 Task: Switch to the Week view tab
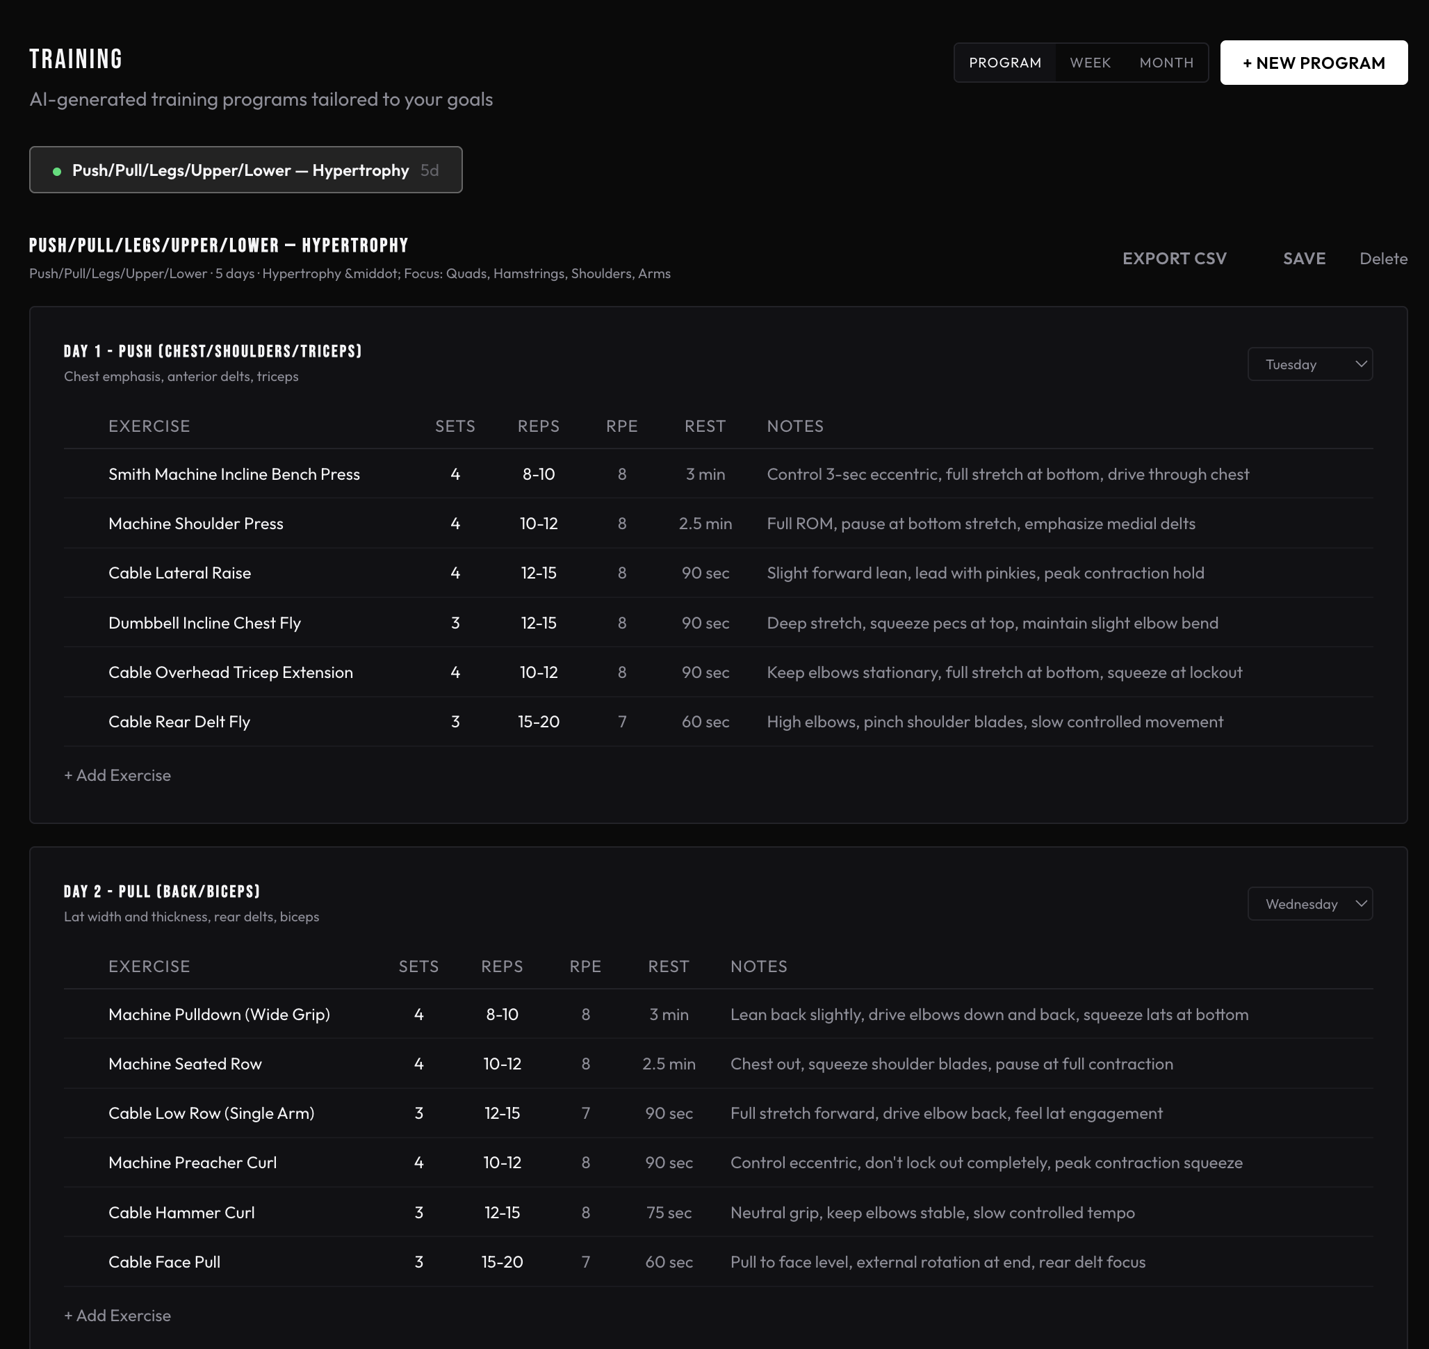click(x=1090, y=63)
